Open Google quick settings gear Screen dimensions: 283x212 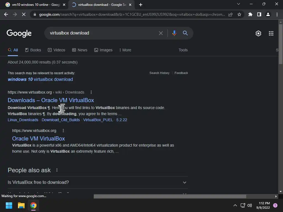click(258, 33)
